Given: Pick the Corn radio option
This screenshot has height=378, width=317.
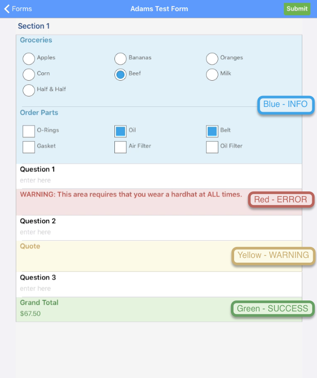Looking at the screenshot, I should click(x=29, y=74).
